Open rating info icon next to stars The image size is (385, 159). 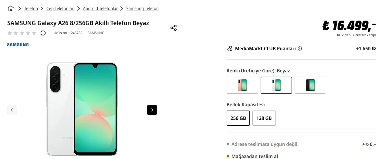pyautogui.click(x=43, y=33)
